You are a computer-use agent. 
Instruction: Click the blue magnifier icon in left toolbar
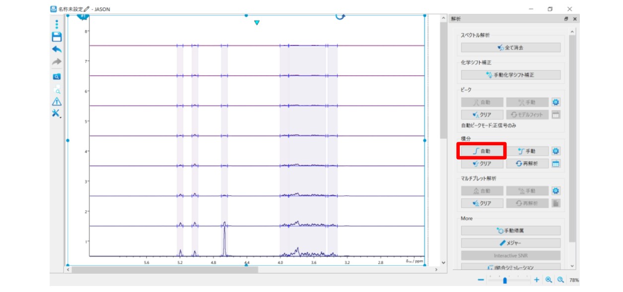pos(57,76)
